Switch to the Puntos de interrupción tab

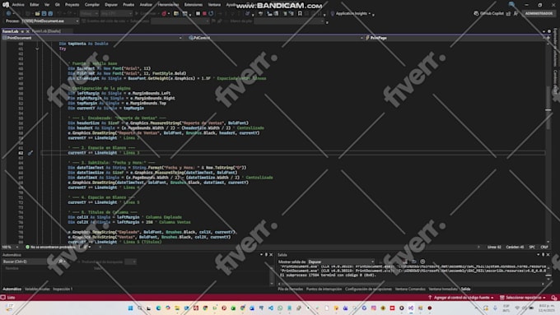coord(324,289)
